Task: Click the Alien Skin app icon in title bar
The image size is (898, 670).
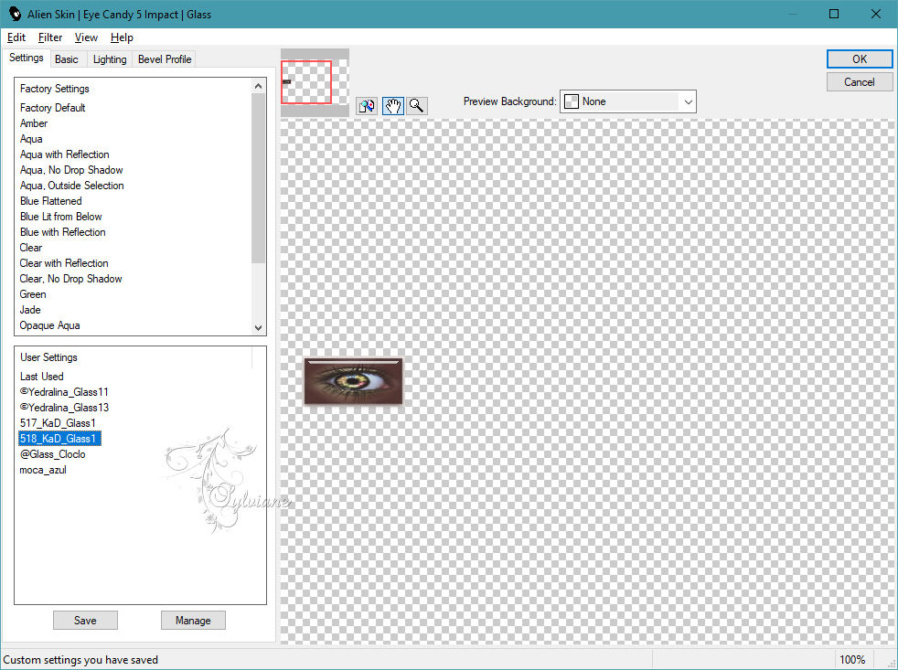Action: (15, 15)
